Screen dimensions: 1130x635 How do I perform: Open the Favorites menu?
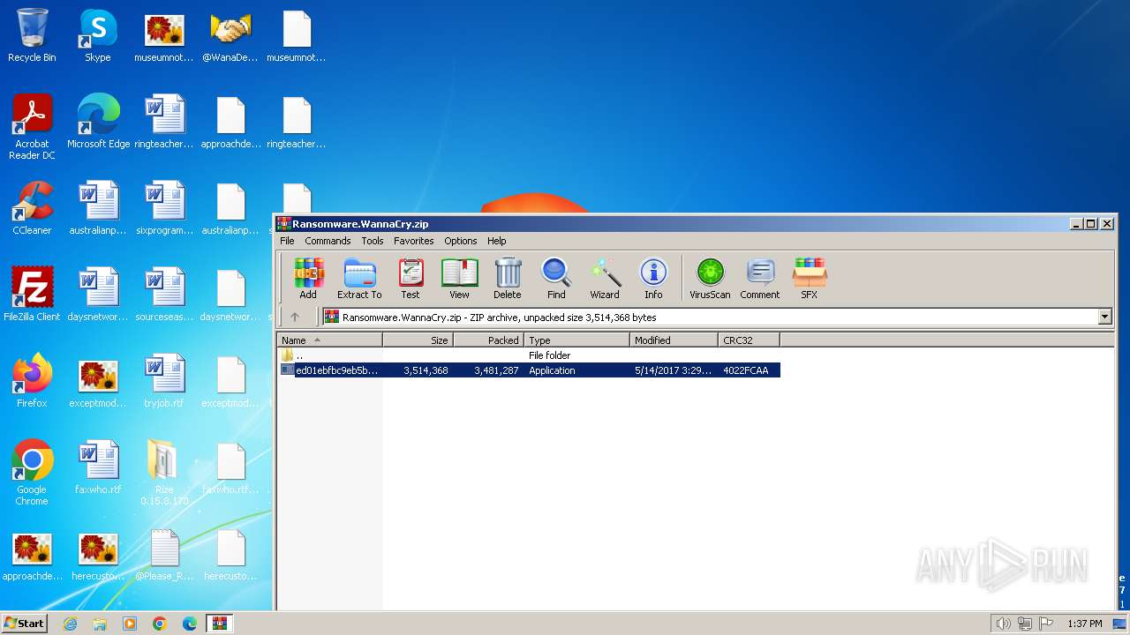(413, 241)
